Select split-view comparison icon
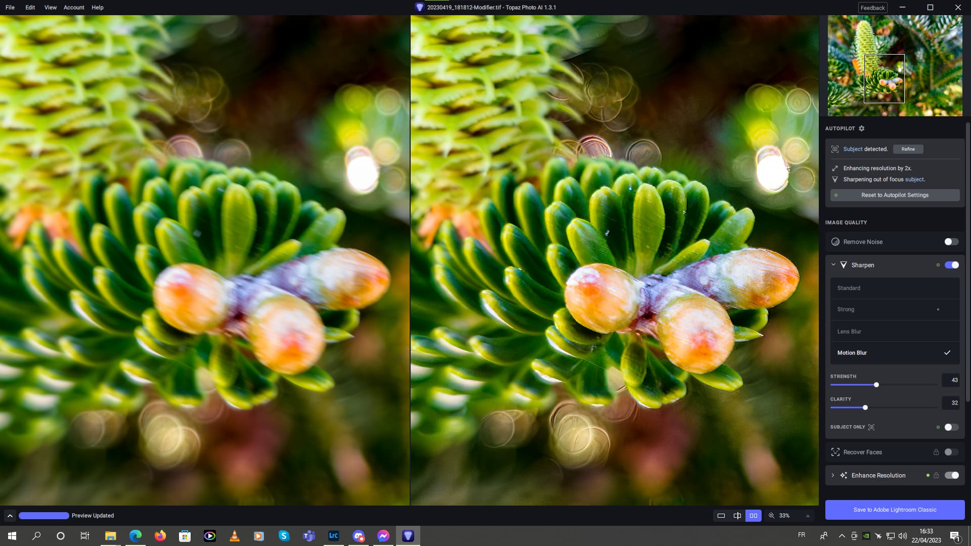 (x=737, y=516)
